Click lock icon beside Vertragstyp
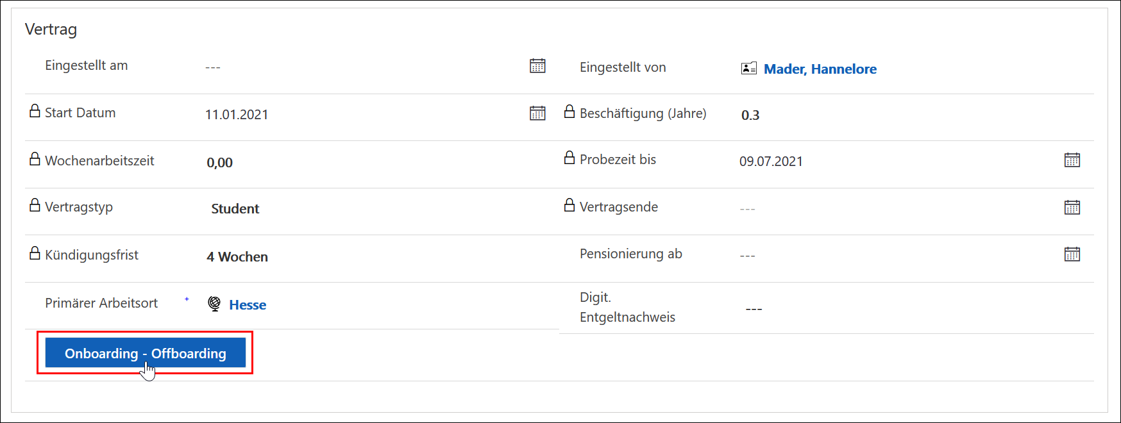 tap(35, 205)
